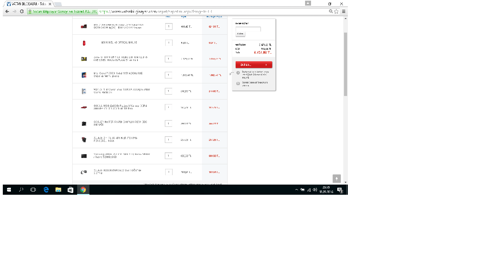Edit quantity for the Samsung SSD

[x=169, y=156]
